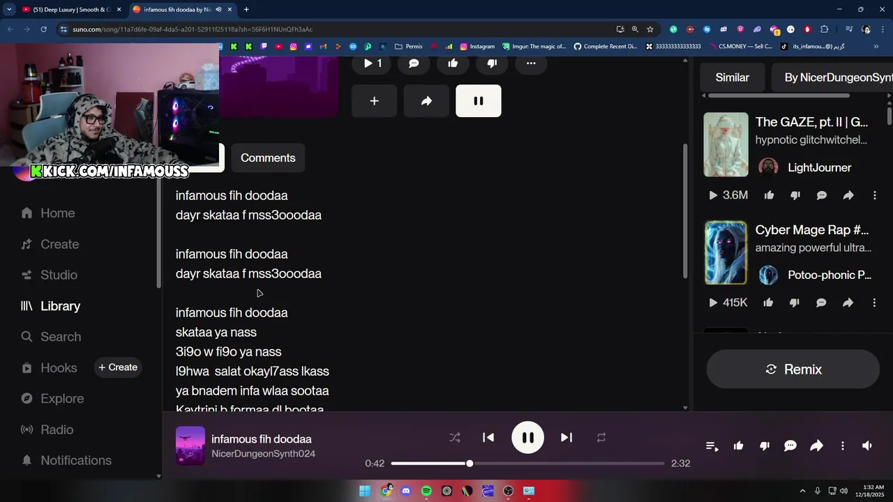The width and height of the screenshot is (893, 502).
Task: Open Discord from the Windows taskbar
Action: tap(406, 491)
